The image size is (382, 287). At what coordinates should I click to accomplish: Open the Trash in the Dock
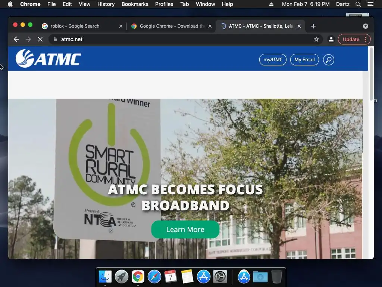[277, 277]
